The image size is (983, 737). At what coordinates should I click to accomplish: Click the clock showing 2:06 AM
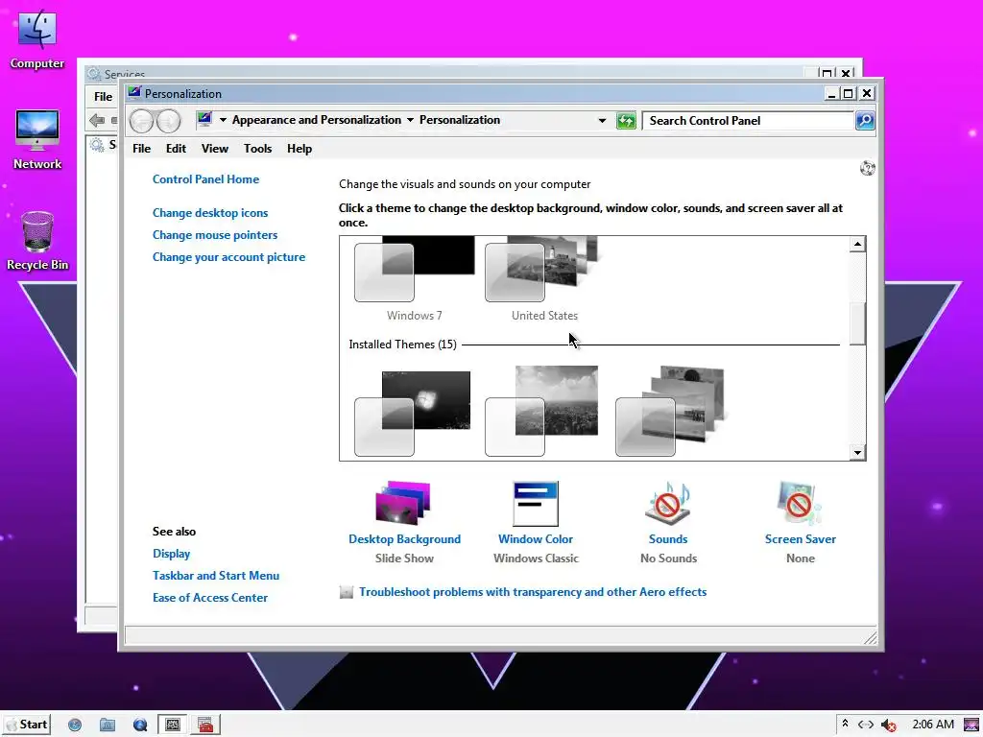click(933, 725)
